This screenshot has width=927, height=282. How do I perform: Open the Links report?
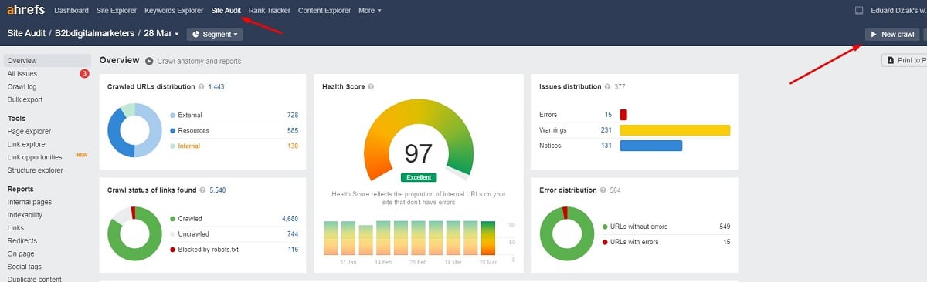click(15, 228)
